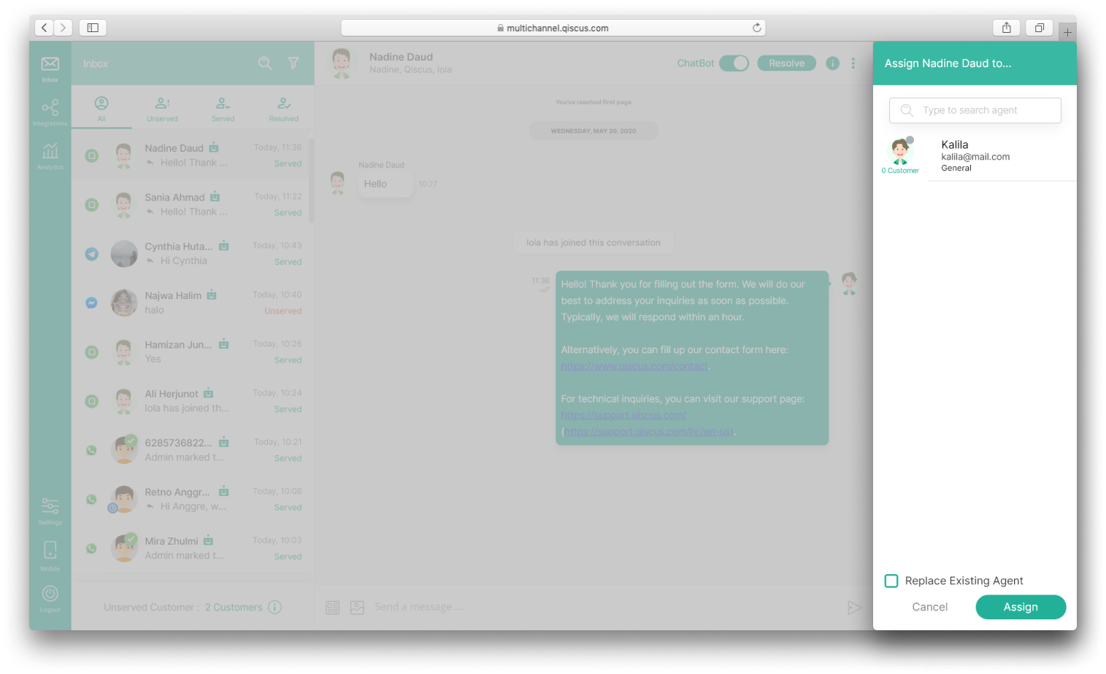Image resolution: width=1106 pixels, height=674 pixels.
Task: Check the Replace Existing Agent checkbox
Action: 891,581
